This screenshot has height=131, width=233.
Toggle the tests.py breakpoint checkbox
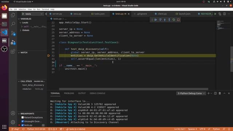23,125
